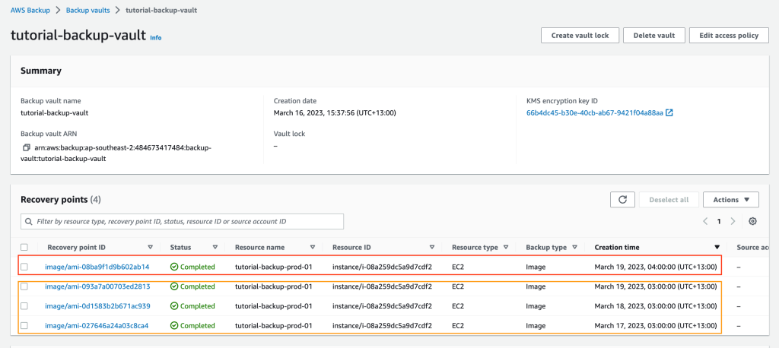Image resolution: width=779 pixels, height=348 pixels.
Task: Open the Actions dropdown
Action: 730,200
